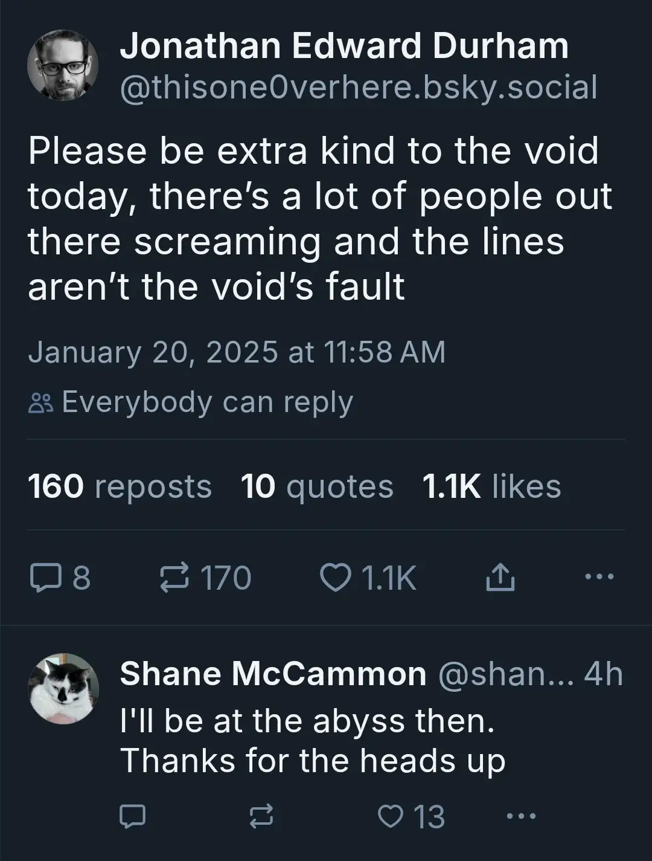Viewport: 652px width, 861px height.
Task: Like Shane McCammon's reply heart
Action: tap(391, 817)
